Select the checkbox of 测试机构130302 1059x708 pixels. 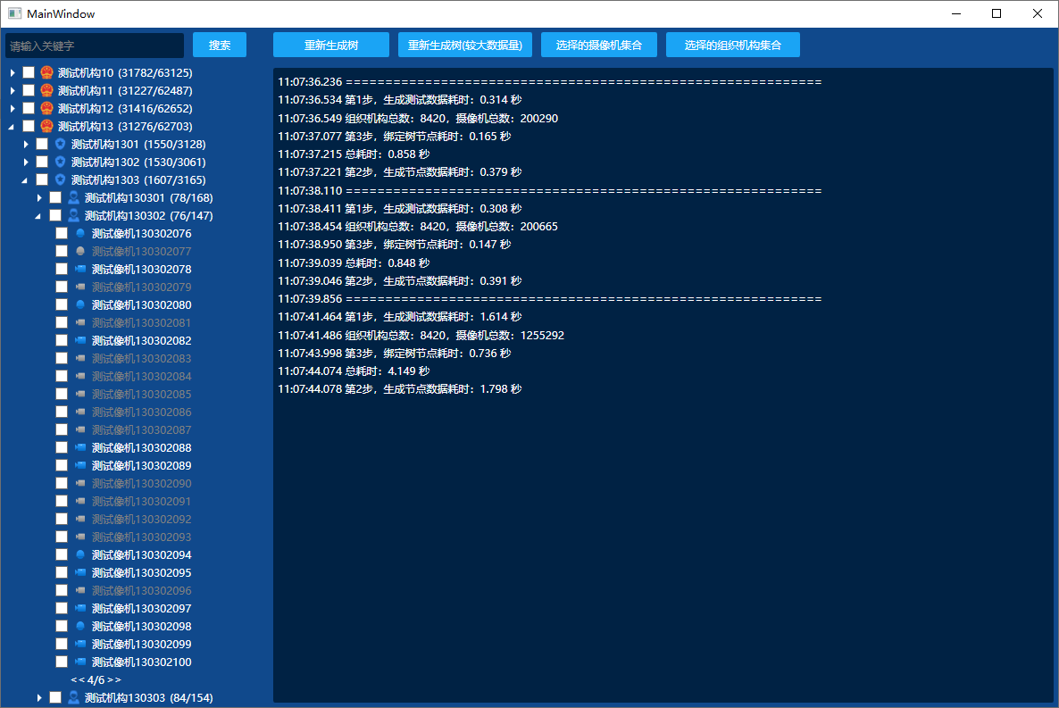(x=55, y=215)
